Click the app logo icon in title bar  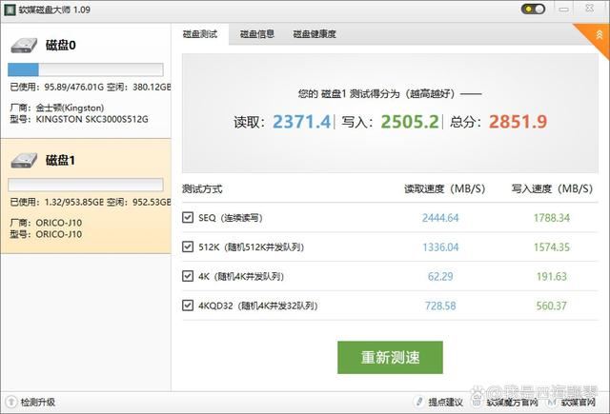pos(10,10)
